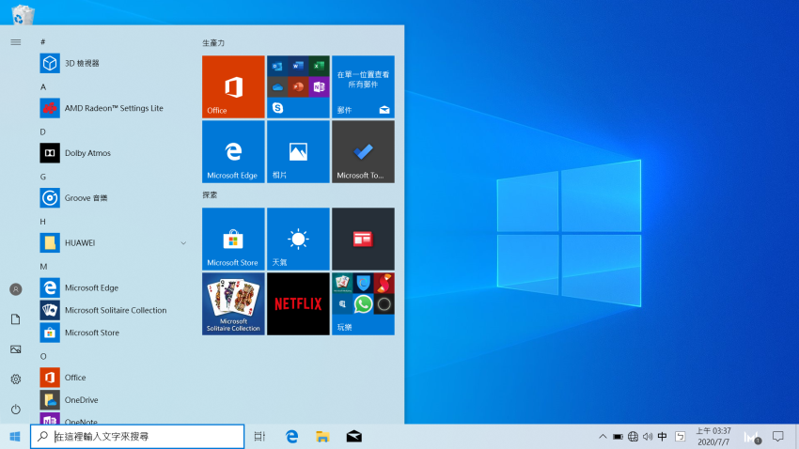Open the Office apps group tile with Skype
The height and width of the screenshot is (449, 799).
298,87
